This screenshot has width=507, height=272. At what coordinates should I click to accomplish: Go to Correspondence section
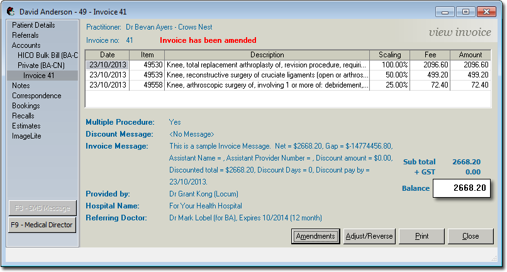click(36, 96)
